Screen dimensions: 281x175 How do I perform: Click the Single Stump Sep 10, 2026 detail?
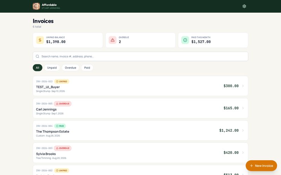tap(50, 91)
